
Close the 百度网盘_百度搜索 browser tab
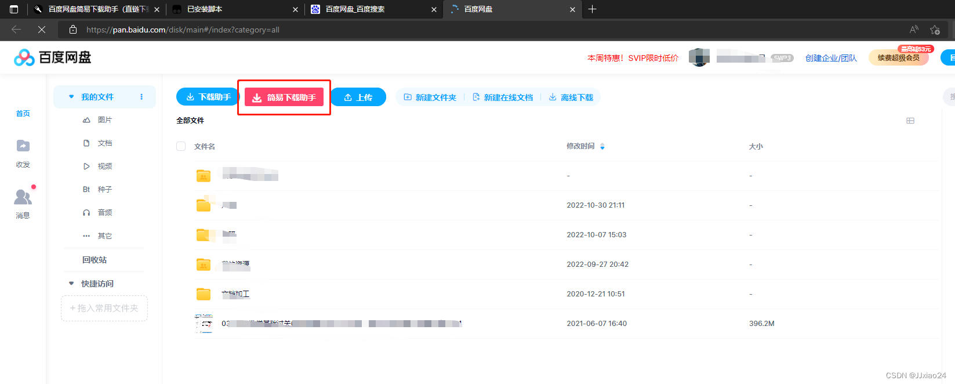tap(434, 9)
